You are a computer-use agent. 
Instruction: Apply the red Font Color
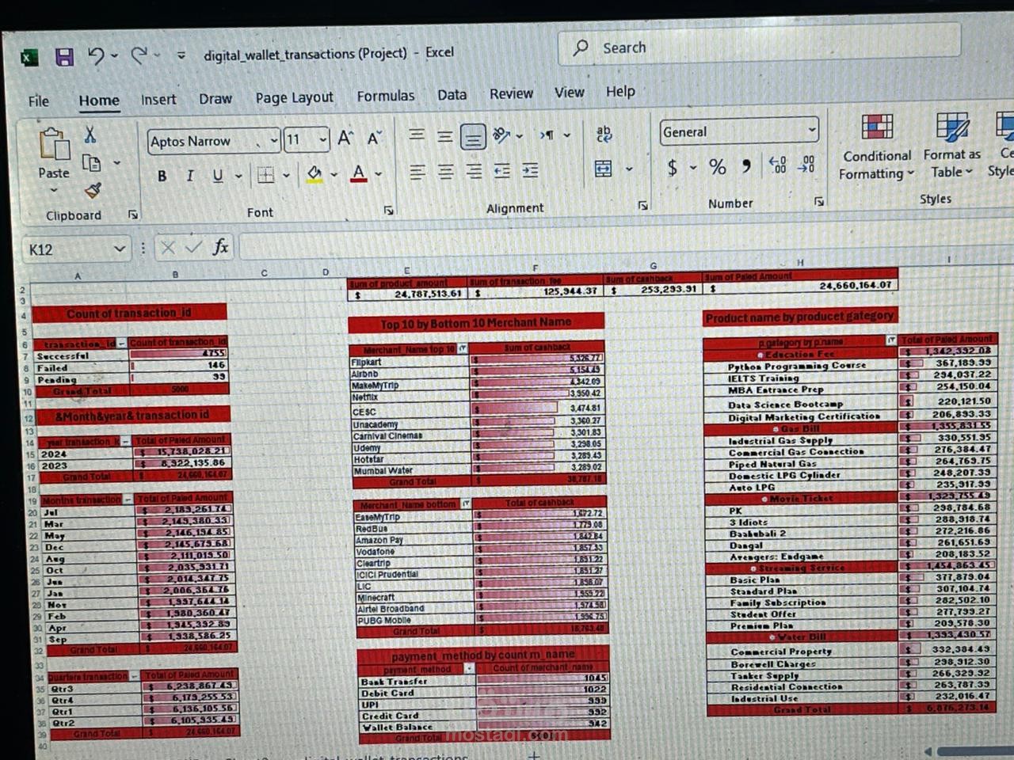click(359, 173)
